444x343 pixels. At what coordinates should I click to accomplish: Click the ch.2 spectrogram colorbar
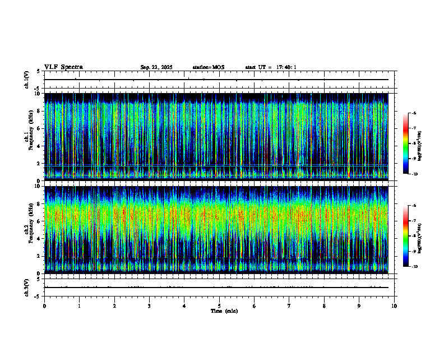tap(405, 236)
